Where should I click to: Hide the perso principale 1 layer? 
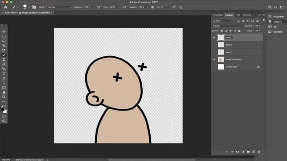point(214,59)
